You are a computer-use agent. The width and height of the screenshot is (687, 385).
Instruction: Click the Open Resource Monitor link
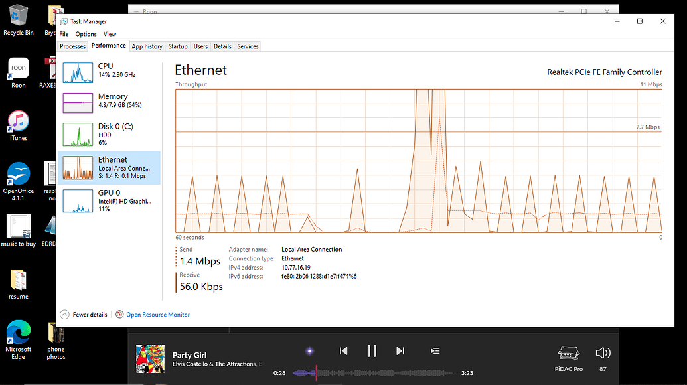coord(157,314)
